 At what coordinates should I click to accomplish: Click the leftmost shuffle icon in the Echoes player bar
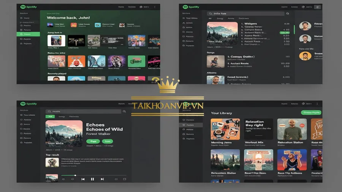(x=63, y=179)
